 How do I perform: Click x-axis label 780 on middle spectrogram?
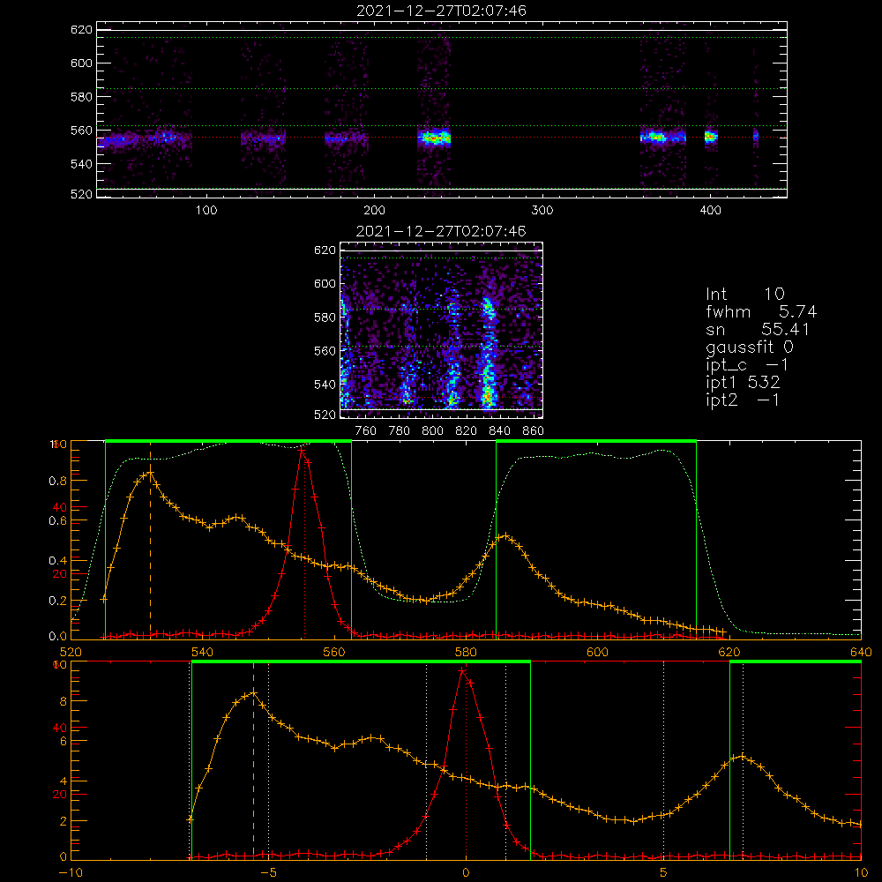(400, 431)
